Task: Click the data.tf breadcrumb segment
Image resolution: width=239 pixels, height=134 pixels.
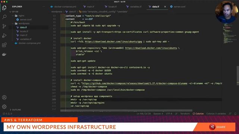Action: click(x=71, y=12)
